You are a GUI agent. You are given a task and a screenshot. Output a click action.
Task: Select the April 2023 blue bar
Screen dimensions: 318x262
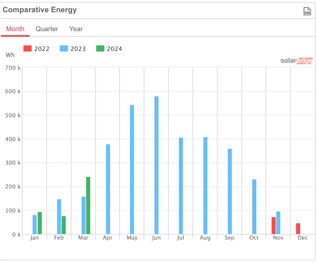pyautogui.click(x=108, y=189)
